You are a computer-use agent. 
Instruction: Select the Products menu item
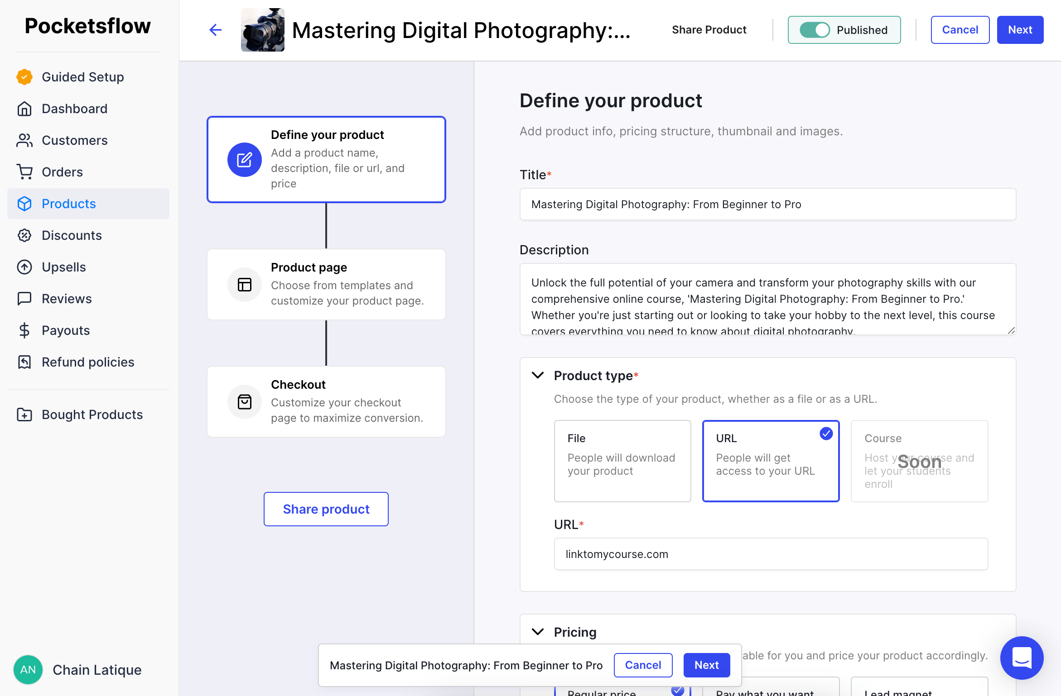point(88,204)
